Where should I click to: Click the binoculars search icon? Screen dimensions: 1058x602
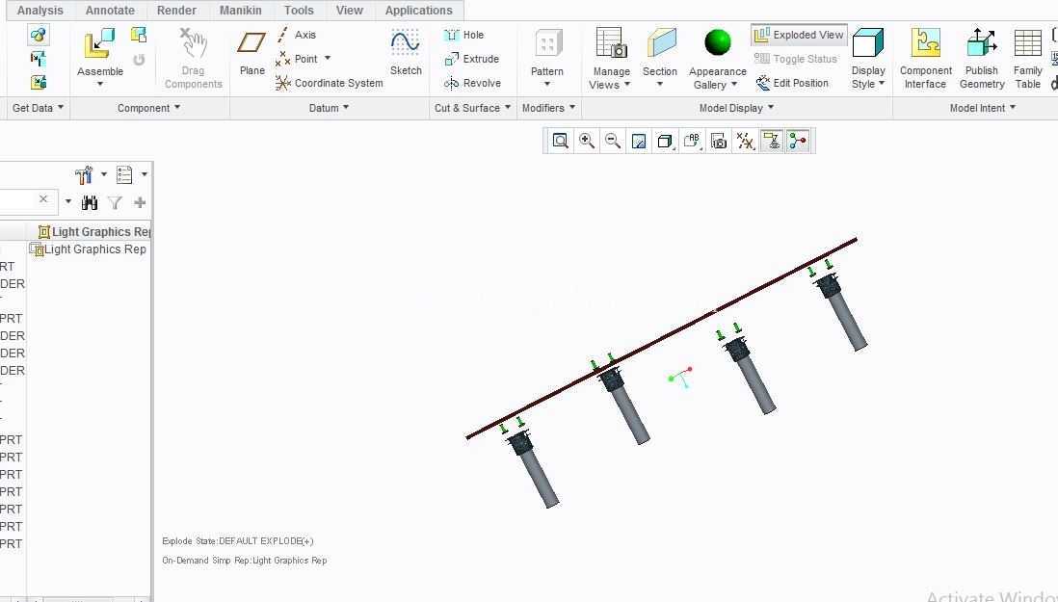(89, 202)
